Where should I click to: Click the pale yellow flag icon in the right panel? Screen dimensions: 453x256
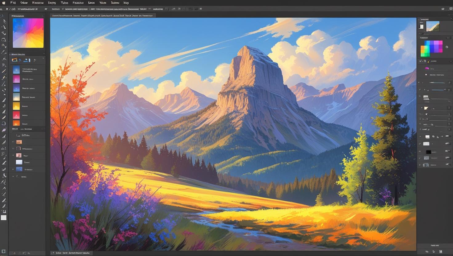426,108
